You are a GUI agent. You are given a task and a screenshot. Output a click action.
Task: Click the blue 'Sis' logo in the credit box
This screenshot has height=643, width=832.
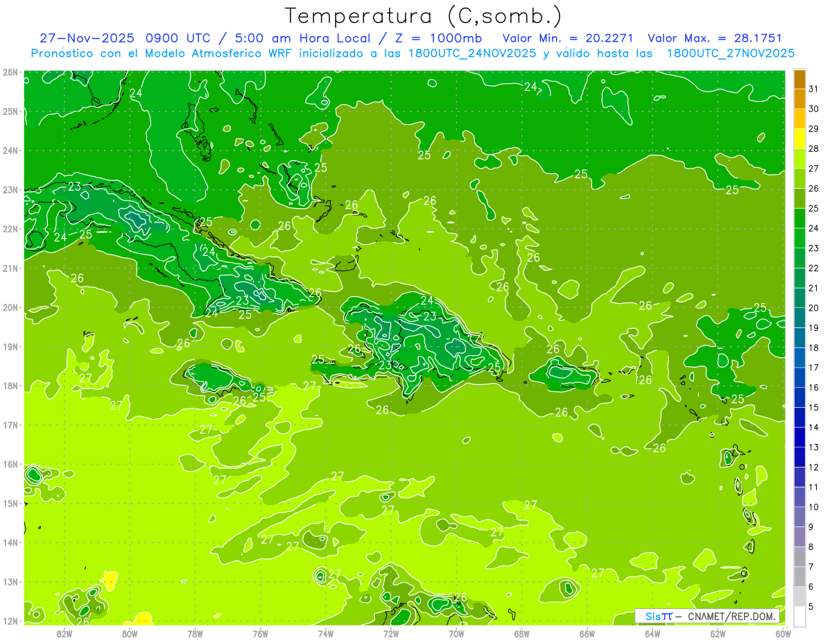click(653, 616)
